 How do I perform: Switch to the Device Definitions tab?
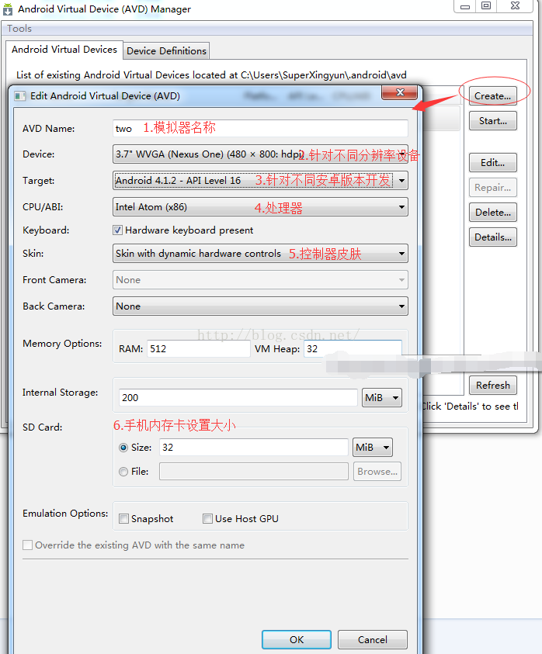tap(166, 51)
